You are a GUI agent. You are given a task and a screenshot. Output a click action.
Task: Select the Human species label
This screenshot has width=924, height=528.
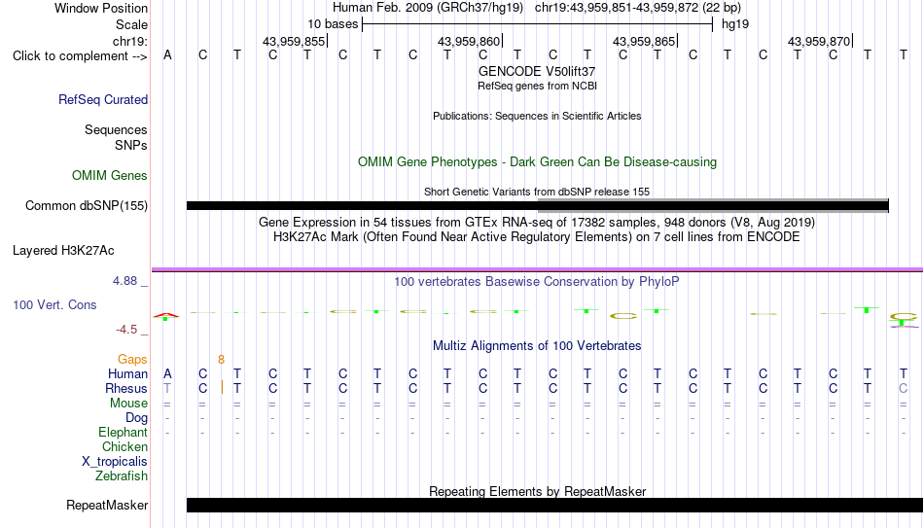(x=127, y=373)
